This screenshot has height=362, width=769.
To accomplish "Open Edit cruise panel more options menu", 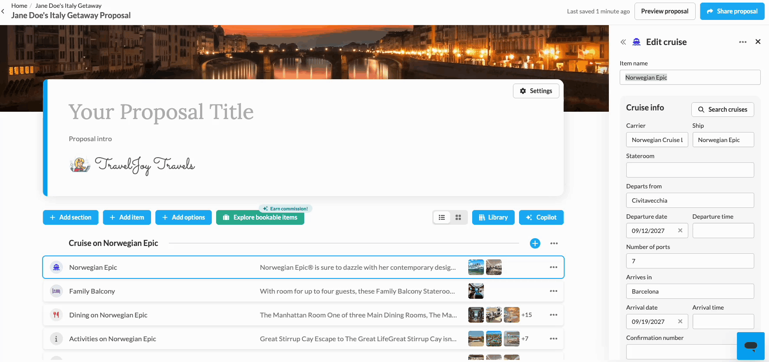I will (743, 42).
